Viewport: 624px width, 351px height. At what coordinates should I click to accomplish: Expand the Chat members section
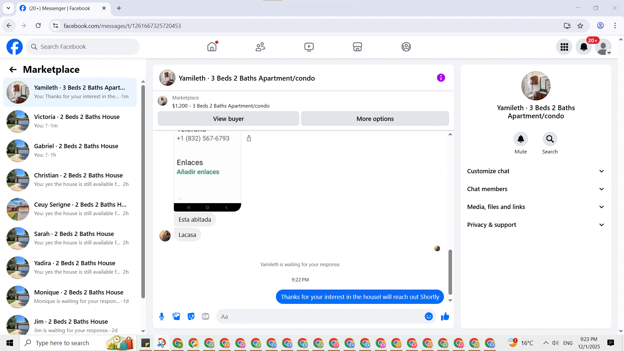click(x=536, y=189)
